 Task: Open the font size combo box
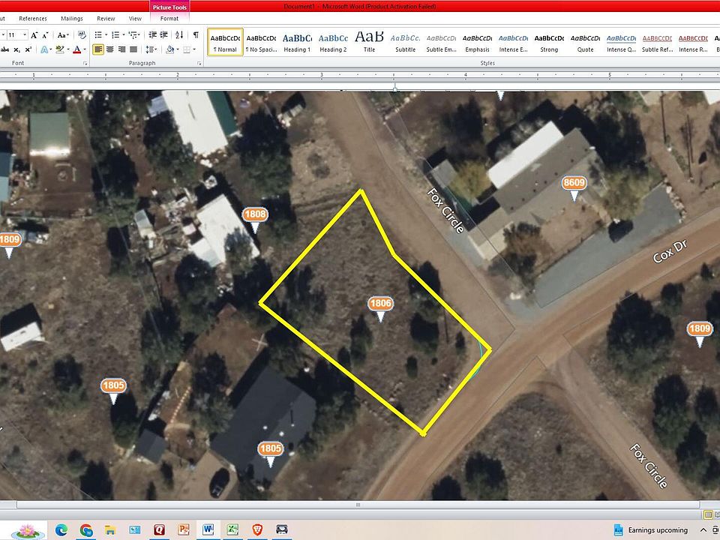[16, 35]
